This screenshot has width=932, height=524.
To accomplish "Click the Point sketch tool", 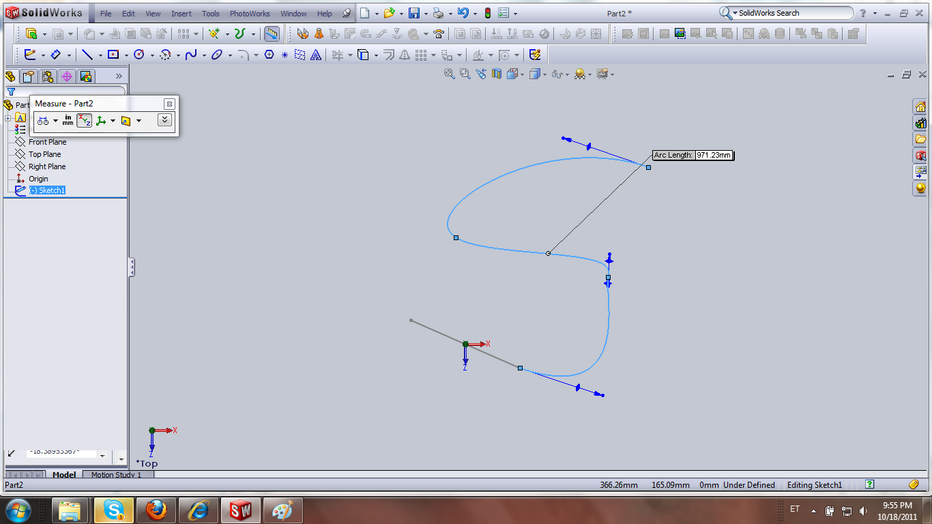I will pyautogui.click(x=284, y=55).
